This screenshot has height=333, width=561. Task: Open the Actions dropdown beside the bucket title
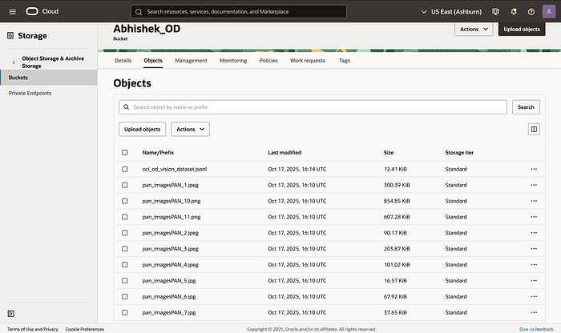click(474, 30)
